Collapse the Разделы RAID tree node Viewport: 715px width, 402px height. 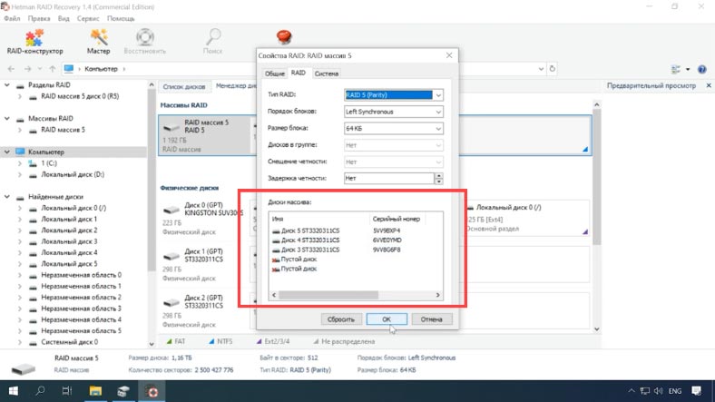(7, 85)
